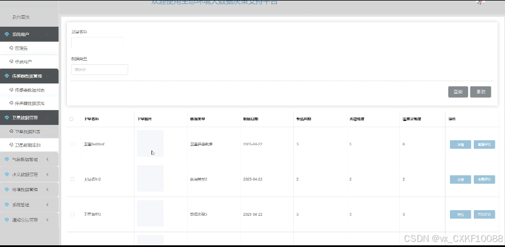Click the 操作 column header

pos(452,119)
